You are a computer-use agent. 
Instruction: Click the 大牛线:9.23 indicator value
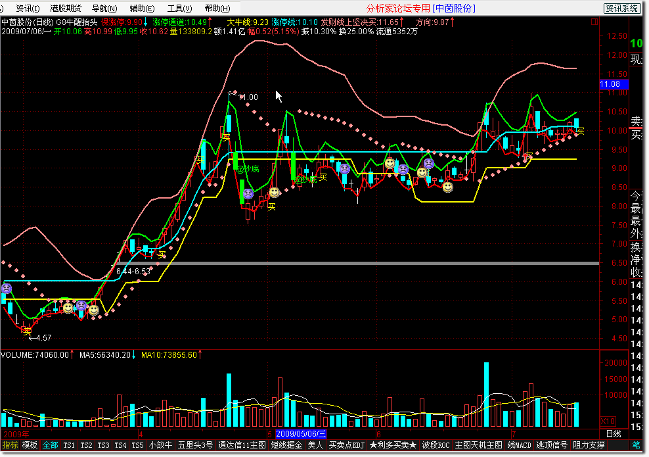[x=248, y=22]
